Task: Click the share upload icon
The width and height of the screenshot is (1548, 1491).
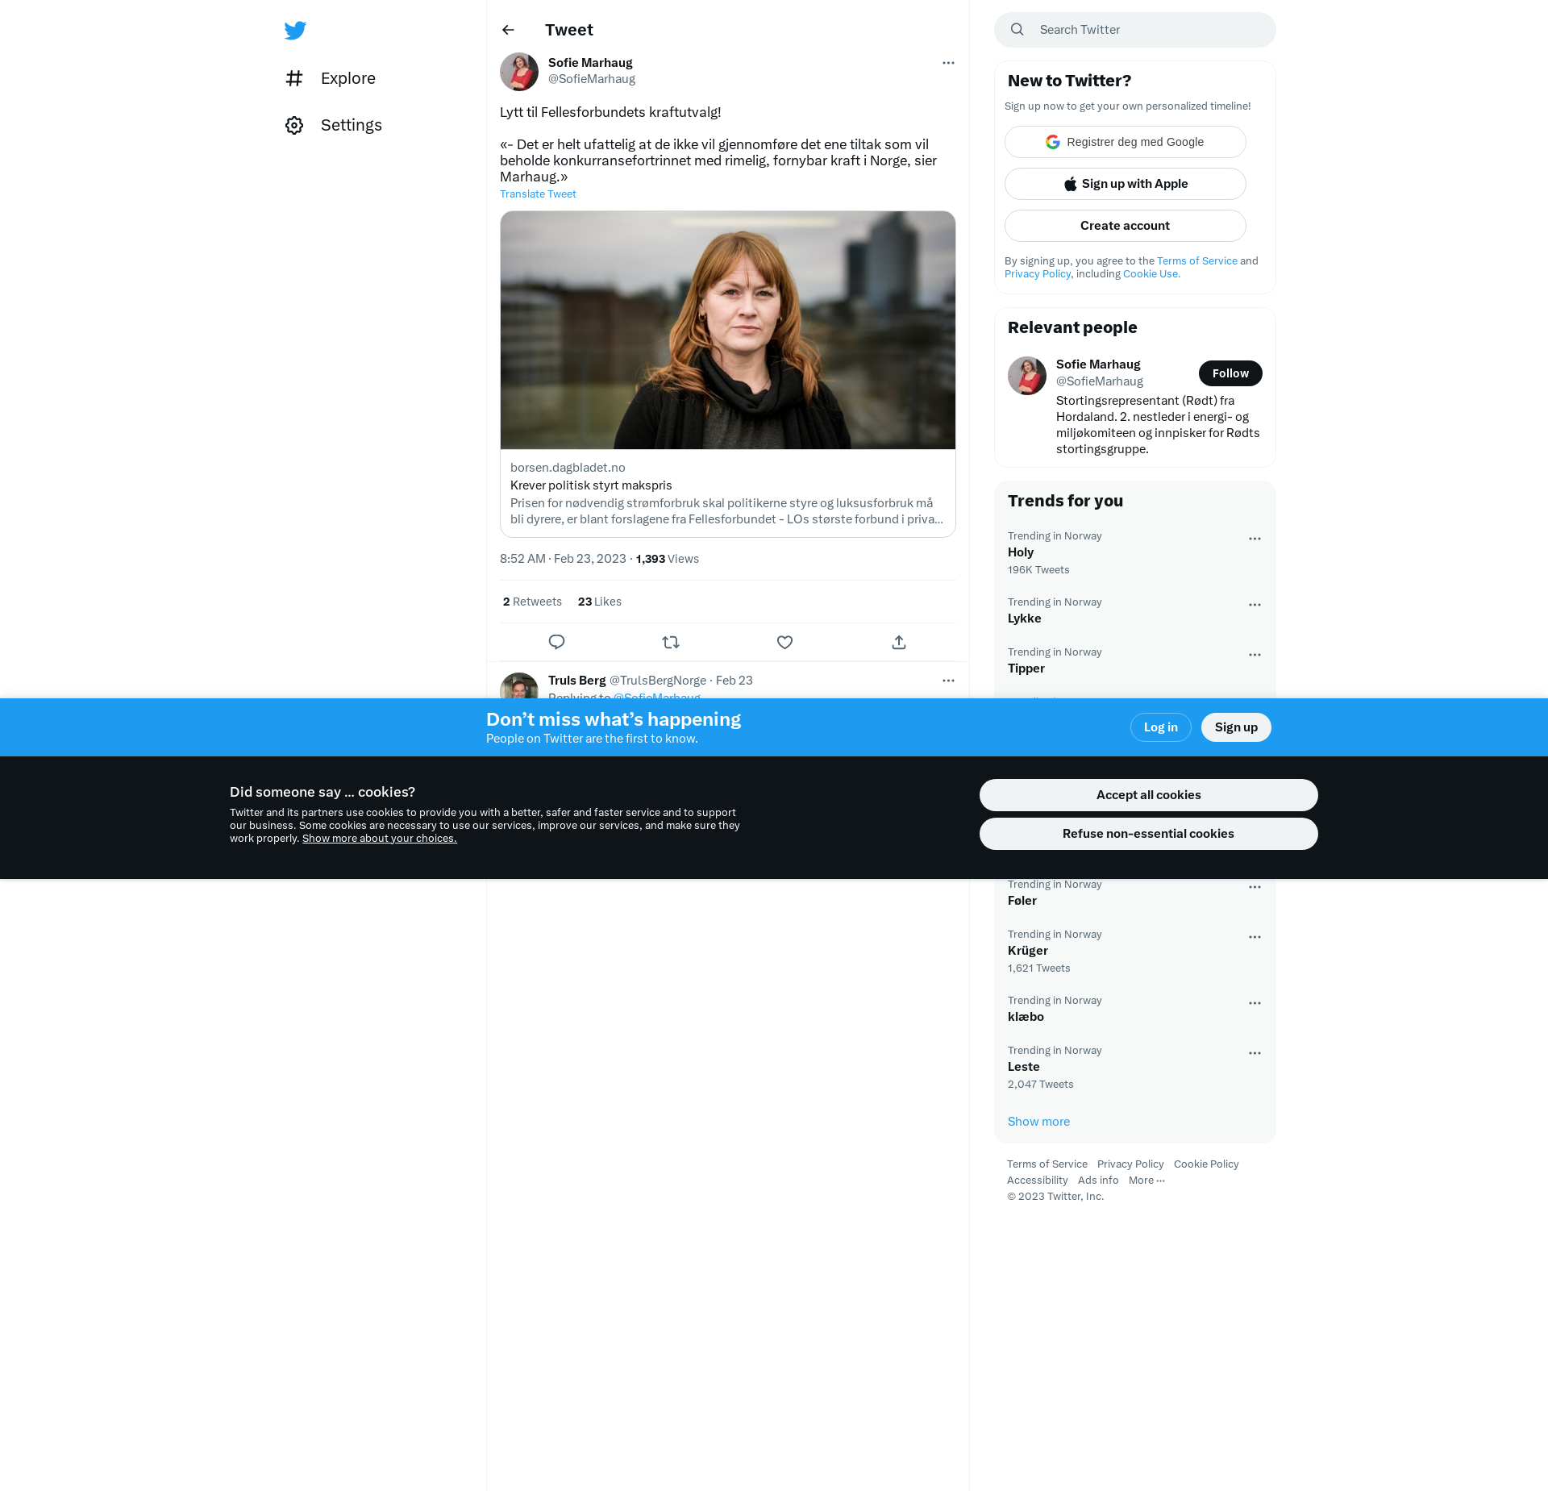Action: [899, 642]
